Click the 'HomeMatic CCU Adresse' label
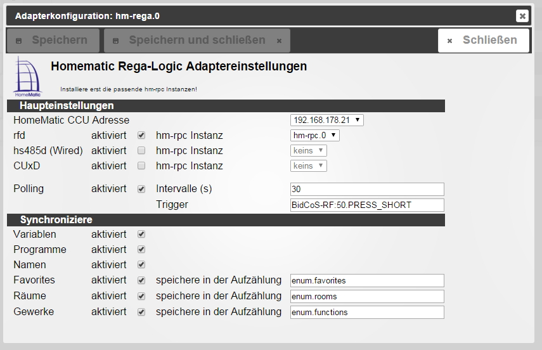The height and width of the screenshot is (350, 542). tap(71, 120)
